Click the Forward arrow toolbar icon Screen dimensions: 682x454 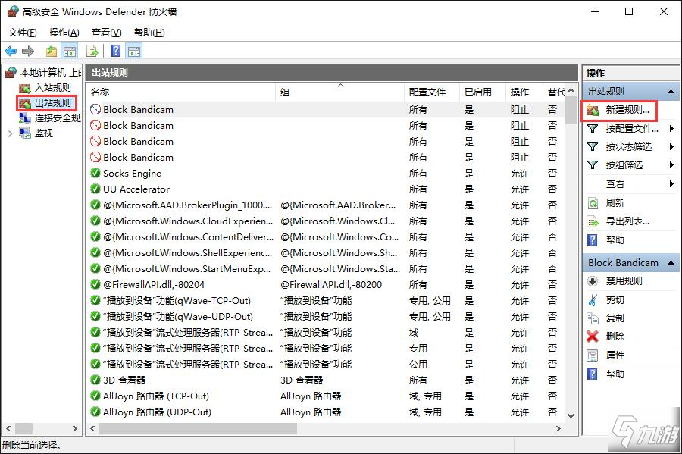click(28, 52)
